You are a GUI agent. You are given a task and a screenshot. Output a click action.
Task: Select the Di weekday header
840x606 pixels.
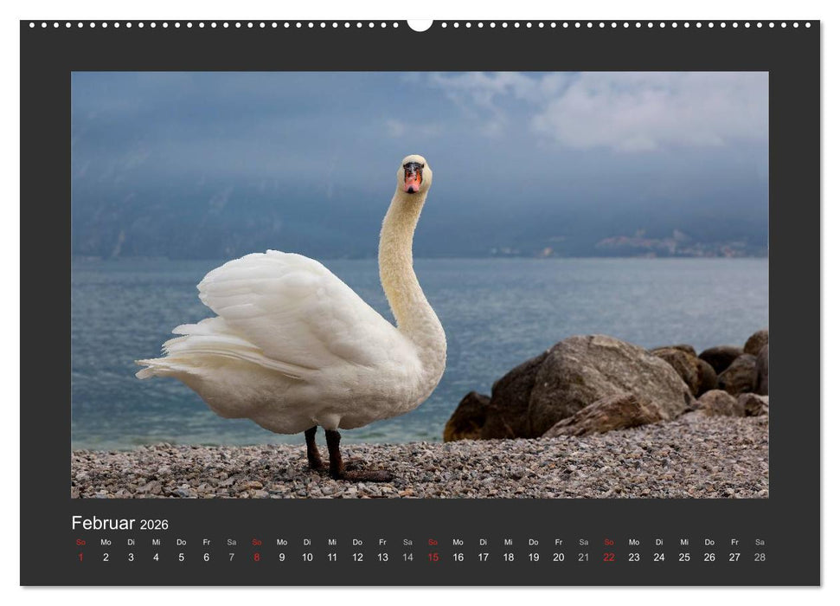pos(130,542)
